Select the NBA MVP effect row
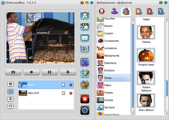The width and height of the screenshot is (169, 120). pos(46,93)
